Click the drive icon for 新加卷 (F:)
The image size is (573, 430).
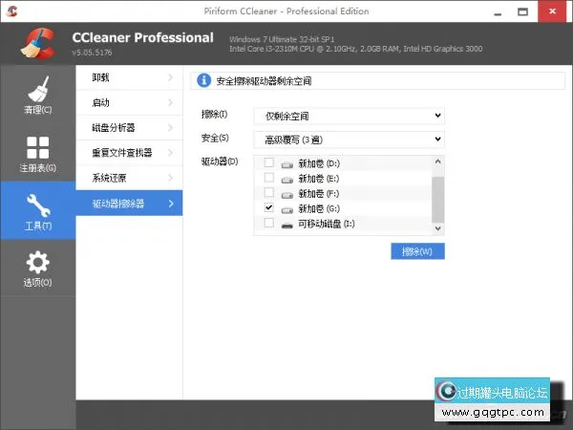pyautogui.click(x=287, y=195)
